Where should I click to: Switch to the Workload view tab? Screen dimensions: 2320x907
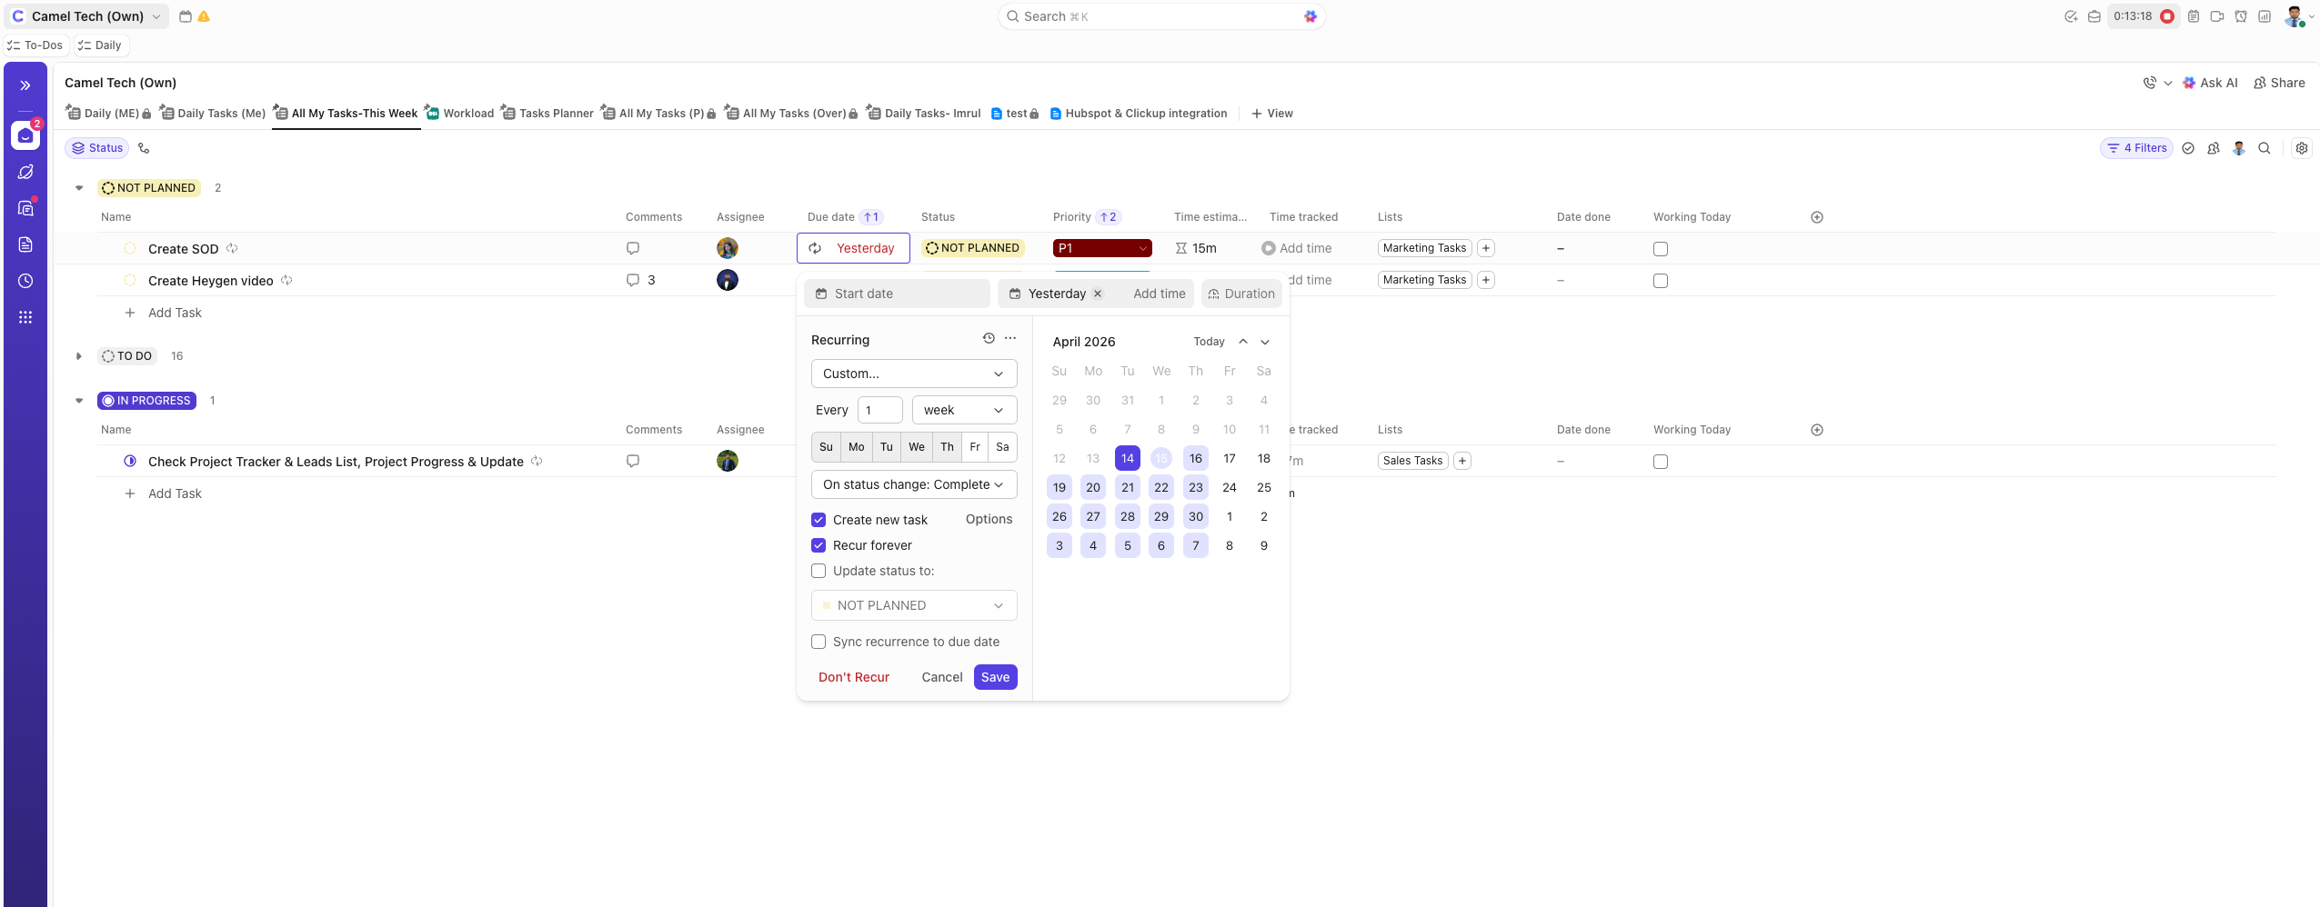(x=467, y=114)
